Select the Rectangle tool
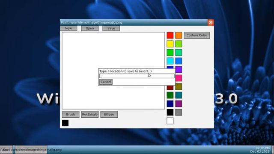Viewport: 274px width, 154px height. coord(89,114)
